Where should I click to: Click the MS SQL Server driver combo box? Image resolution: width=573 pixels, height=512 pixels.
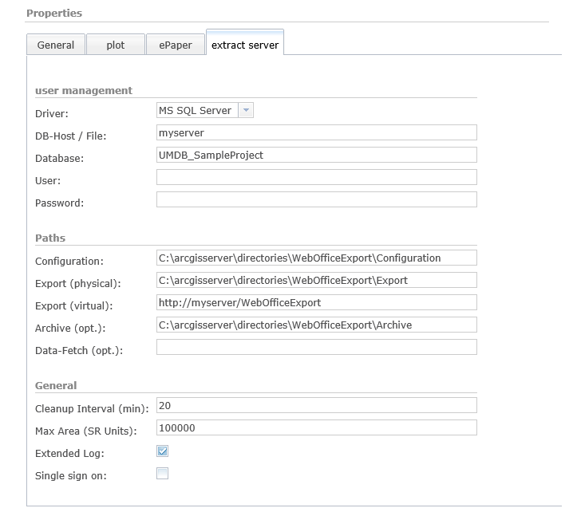[x=196, y=111]
